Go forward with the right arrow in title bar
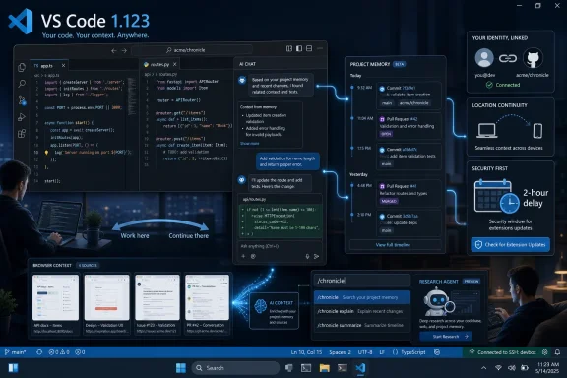Viewport: 567px width, 378px height. coord(124,50)
